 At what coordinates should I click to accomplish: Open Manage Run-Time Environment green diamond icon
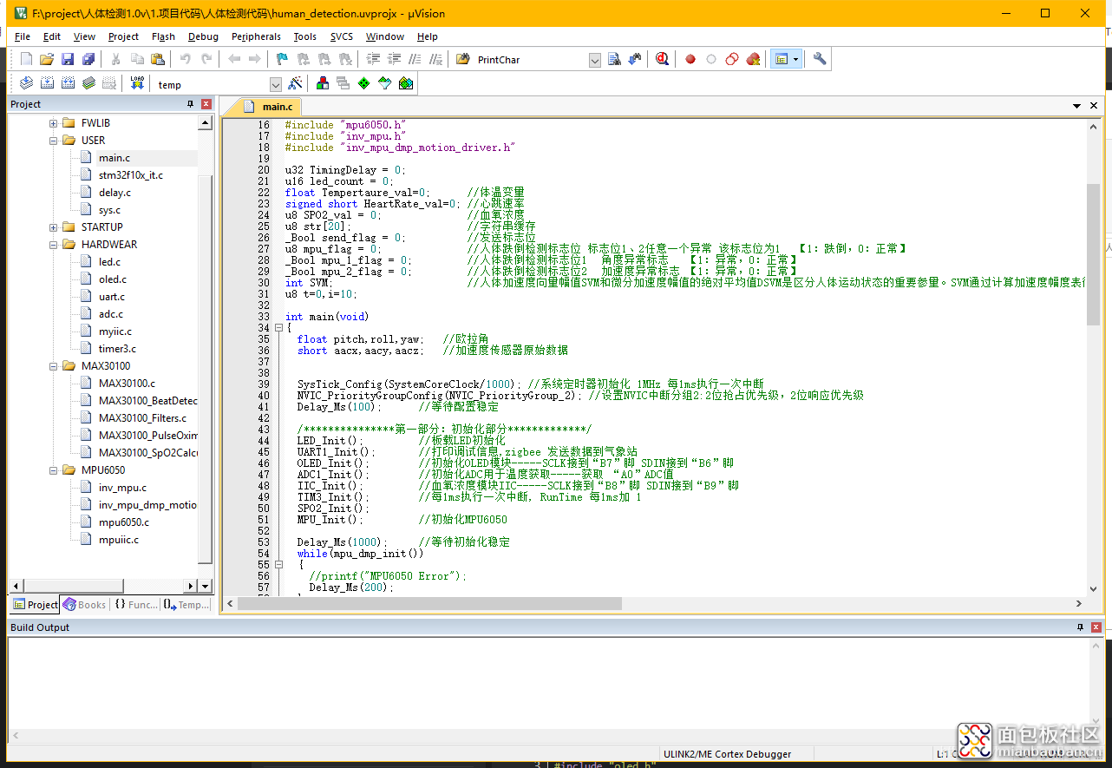click(363, 83)
